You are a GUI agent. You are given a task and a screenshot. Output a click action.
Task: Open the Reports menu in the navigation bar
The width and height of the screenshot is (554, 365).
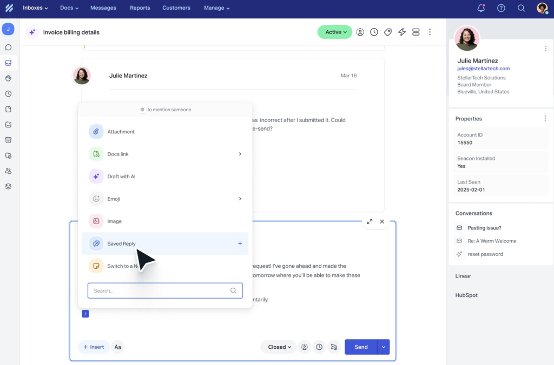pyautogui.click(x=140, y=8)
